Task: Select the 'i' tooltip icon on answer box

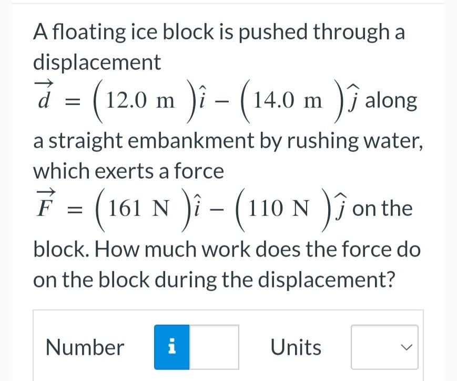Action: (171, 347)
